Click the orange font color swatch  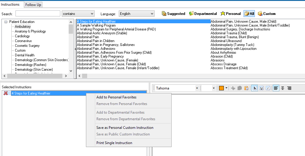pyautogui.click(x=221, y=88)
